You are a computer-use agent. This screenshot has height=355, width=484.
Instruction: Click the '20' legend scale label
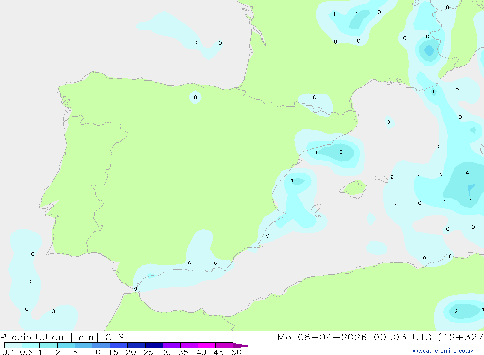click(x=131, y=352)
